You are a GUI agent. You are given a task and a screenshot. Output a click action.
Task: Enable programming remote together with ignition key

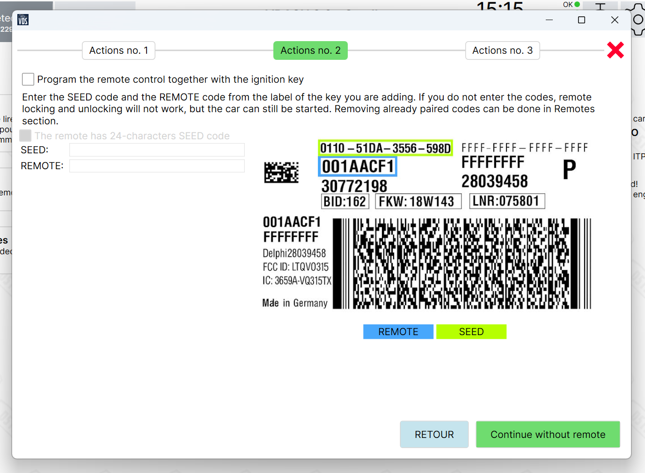28,79
